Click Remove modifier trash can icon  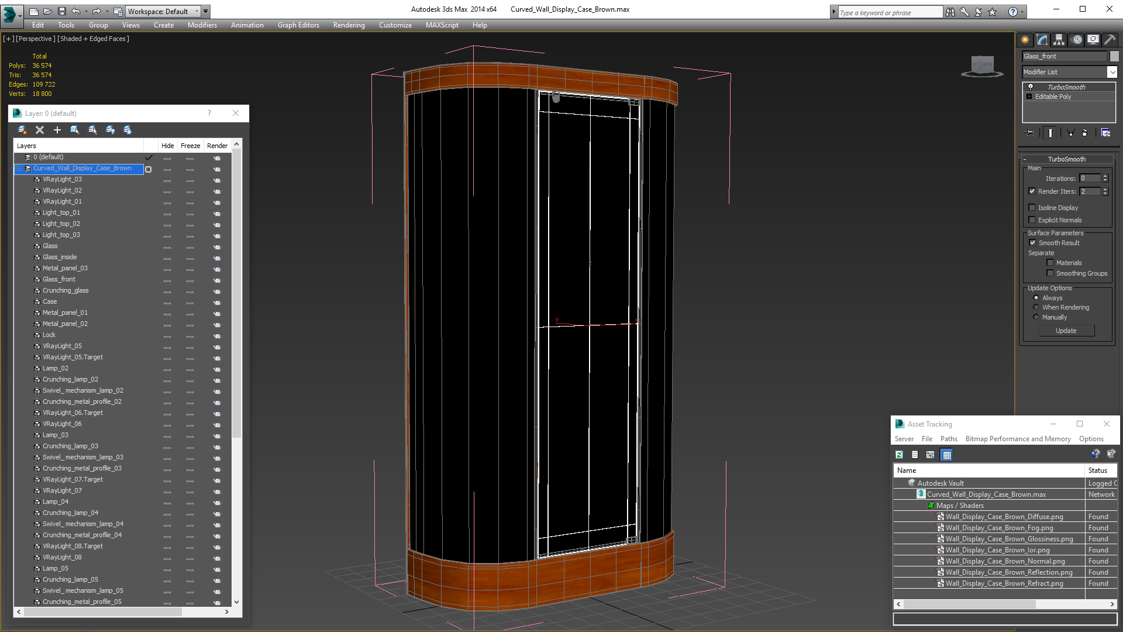pos(1085,133)
